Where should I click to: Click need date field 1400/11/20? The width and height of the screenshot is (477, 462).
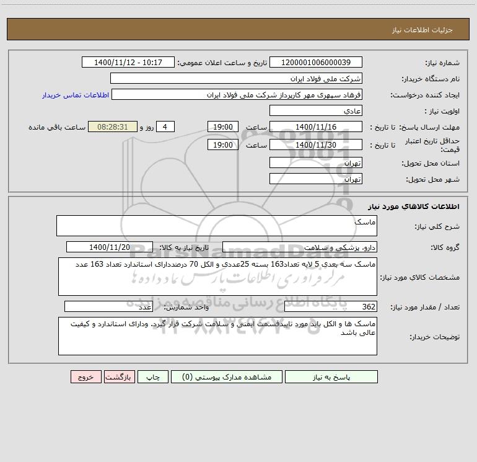[x=110, y=247]
